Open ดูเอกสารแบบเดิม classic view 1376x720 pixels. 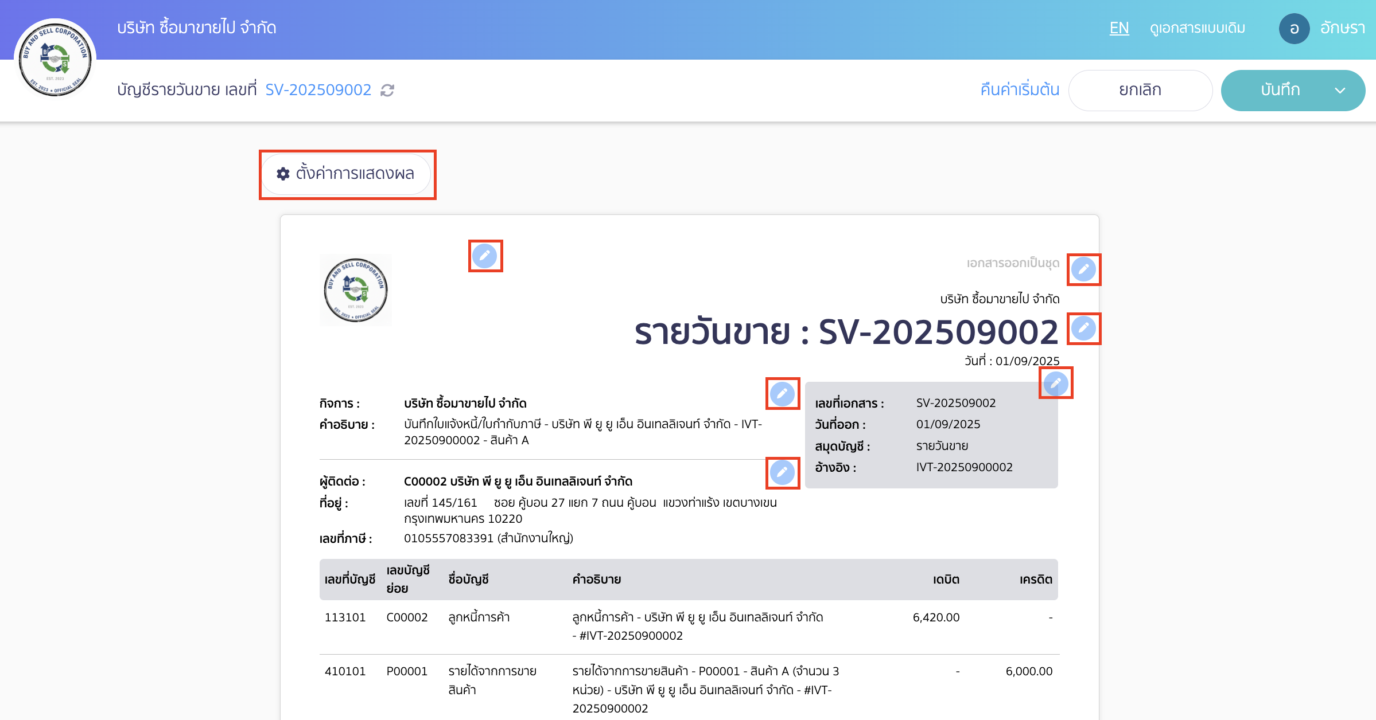click(x=1198, y=28)
